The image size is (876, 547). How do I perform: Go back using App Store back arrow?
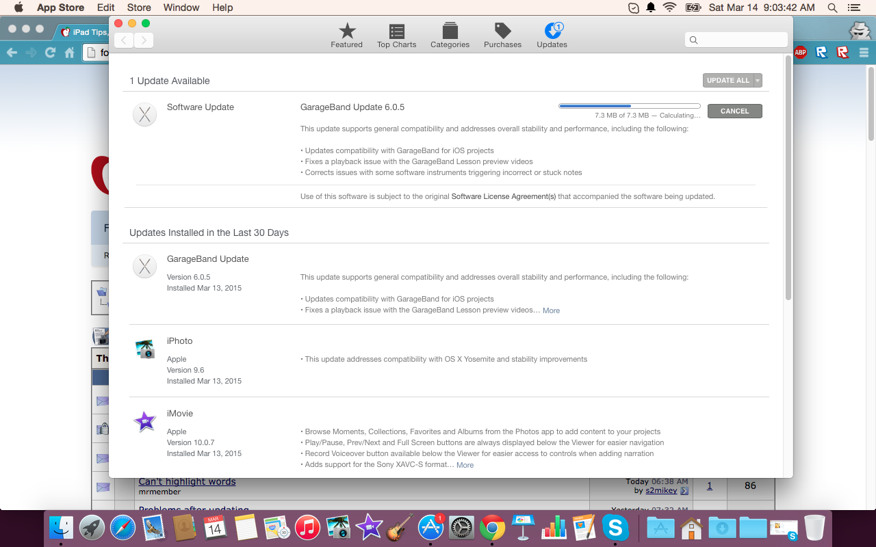click(x=124, y=40)
